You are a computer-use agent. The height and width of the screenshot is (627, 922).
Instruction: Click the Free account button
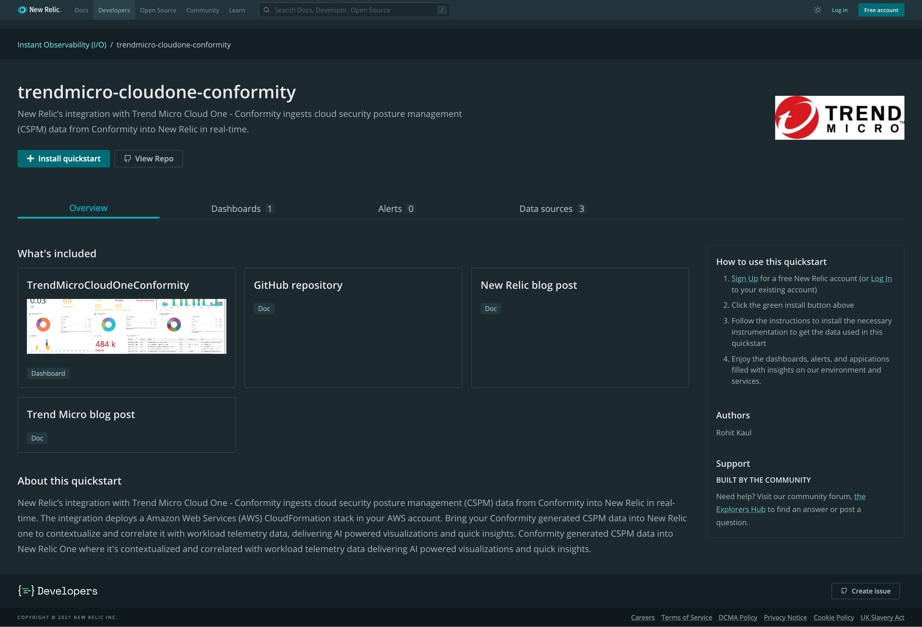click(881, 10)
